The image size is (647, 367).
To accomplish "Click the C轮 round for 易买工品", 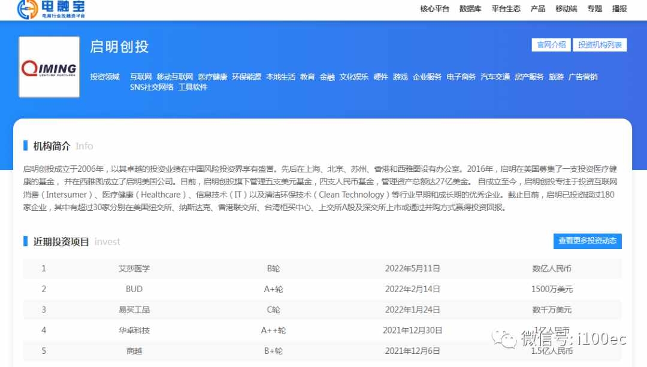I will pyautogui.click(x=273, y=310).
